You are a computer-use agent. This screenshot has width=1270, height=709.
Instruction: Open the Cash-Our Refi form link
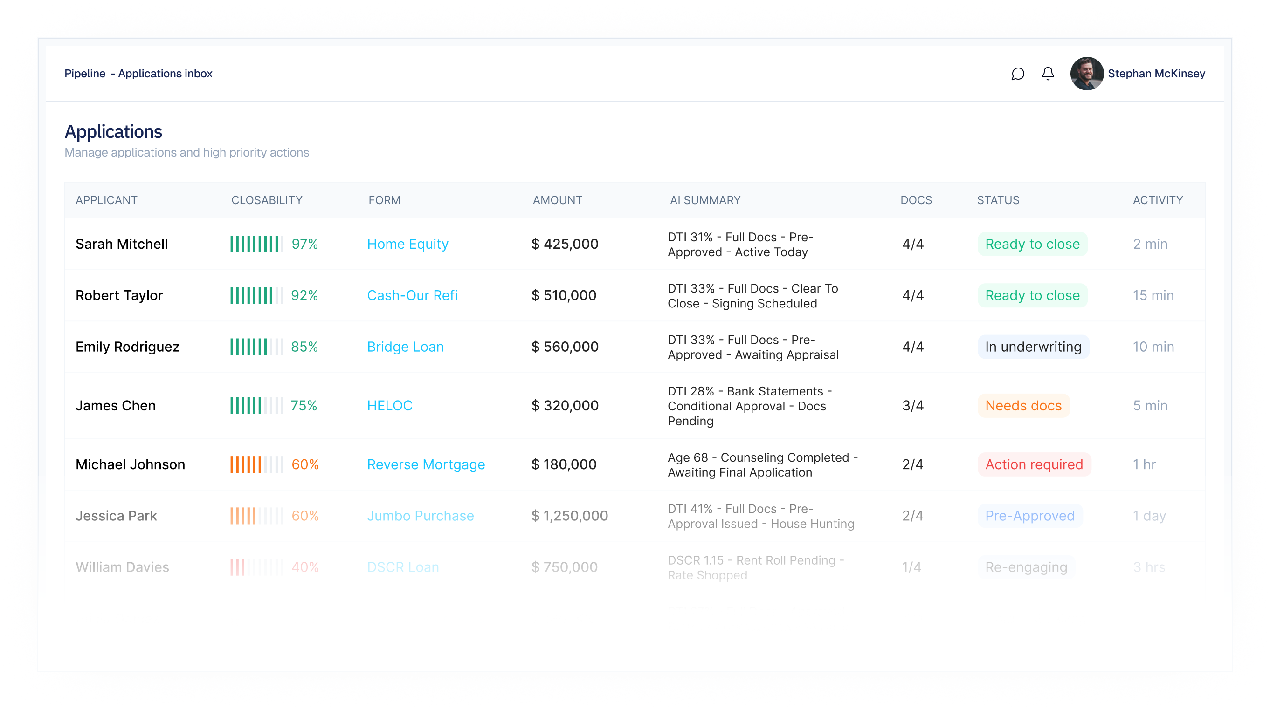(x=413, y=295)
